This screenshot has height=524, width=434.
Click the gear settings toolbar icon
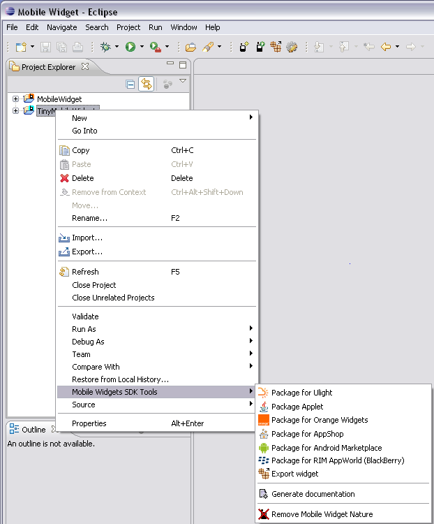(x=292, y=47)
